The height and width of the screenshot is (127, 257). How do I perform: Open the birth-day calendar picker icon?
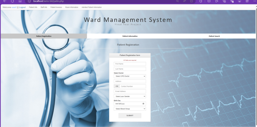tap(143, 104)
